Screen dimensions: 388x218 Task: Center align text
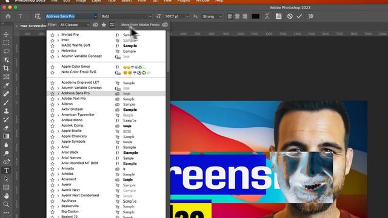pyautogui.click(x=237, y=16)
